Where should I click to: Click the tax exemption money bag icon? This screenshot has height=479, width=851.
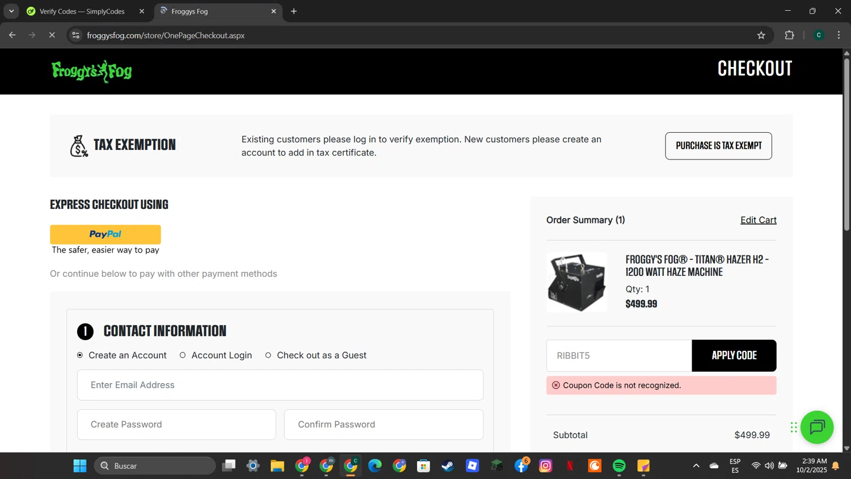tap(79, 146)
